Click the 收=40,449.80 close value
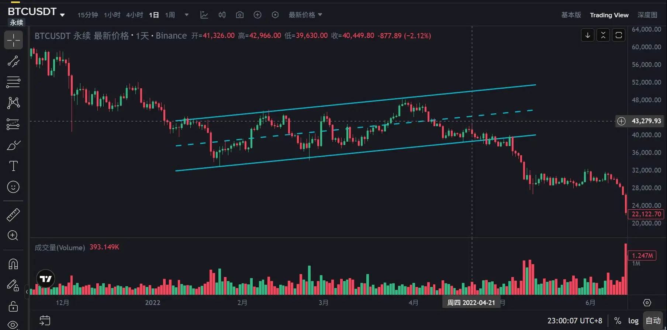The width and height of the screenshot is (667, 330). coord(353,36)
